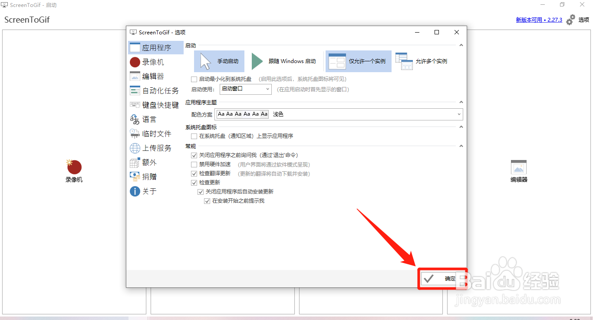Enable disable hardware acceleration (禁用硬件加速)
The image size is (593, 320).
coord(194,165)
